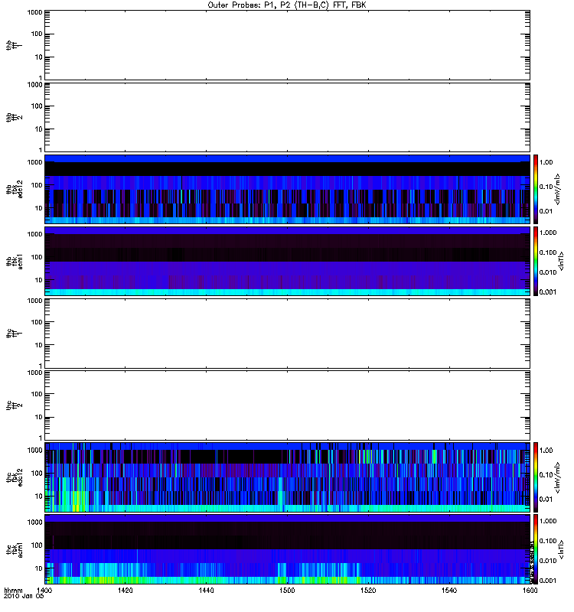This screenshot has height=612, width=574.
Task: Click inside the thc fbk scm1 spectrogram
Action: point(287,549)
